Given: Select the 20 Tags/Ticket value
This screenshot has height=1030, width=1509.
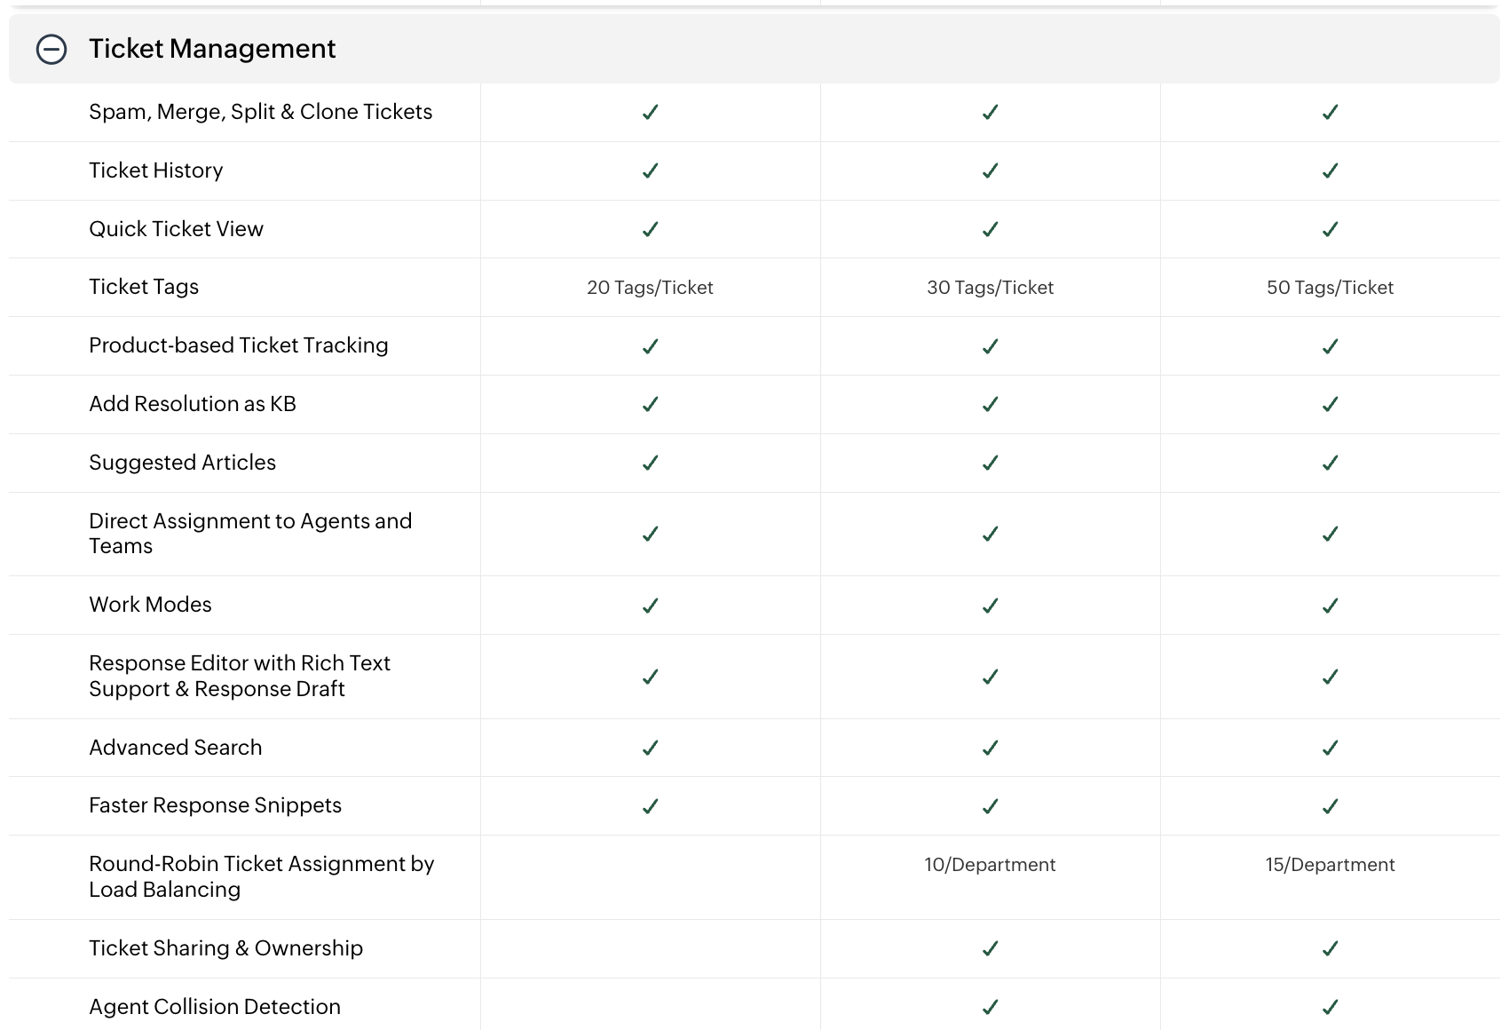Looking at the screenshot, I should pos(650,288).
